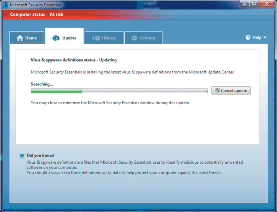Expand the Help dropdown arrow

point(265,38)
